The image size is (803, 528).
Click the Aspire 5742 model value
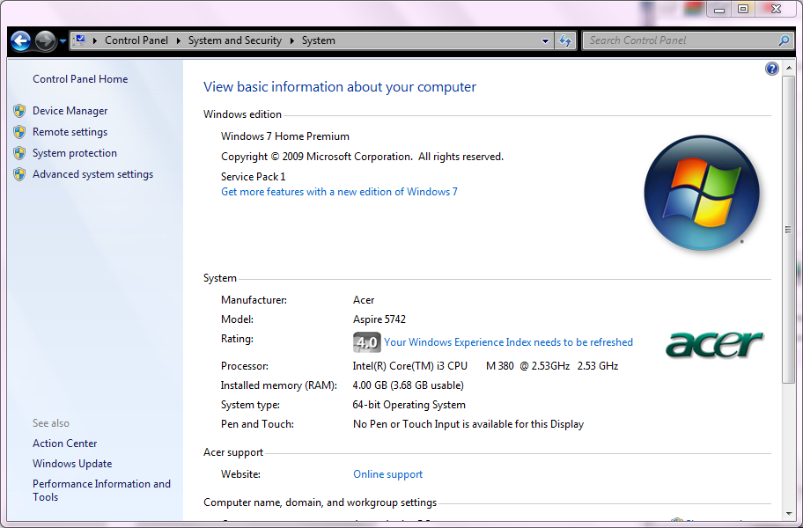point(379,319)
